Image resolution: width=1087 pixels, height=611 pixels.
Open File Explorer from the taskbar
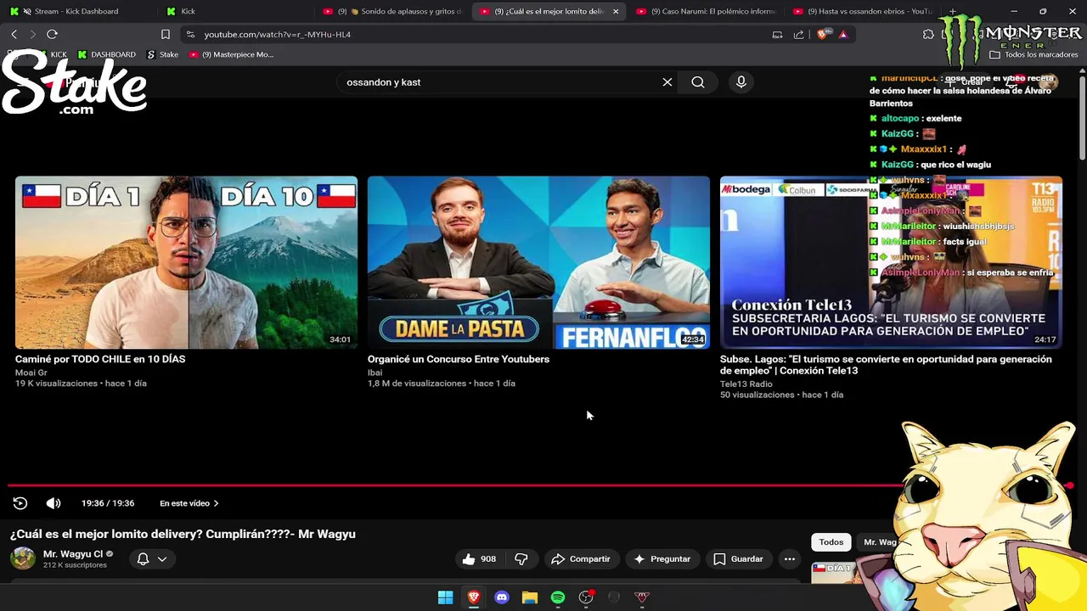(530, 597)
